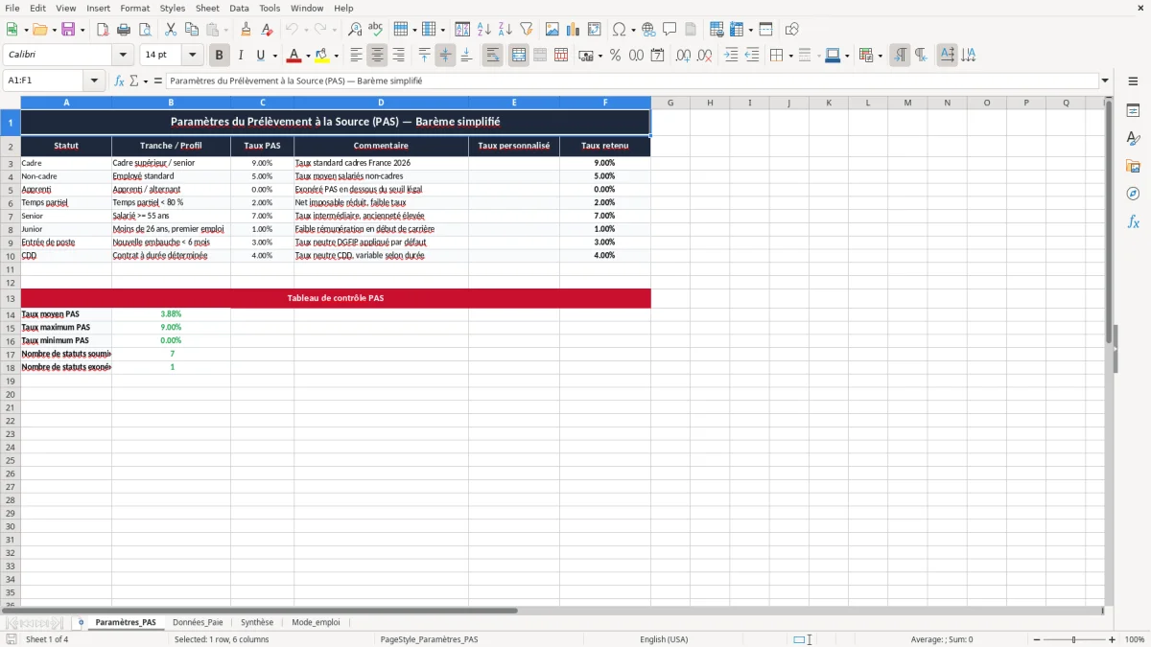Click the 100% zoom level
Viewport: 1151px width, 647px height.
1134,639
